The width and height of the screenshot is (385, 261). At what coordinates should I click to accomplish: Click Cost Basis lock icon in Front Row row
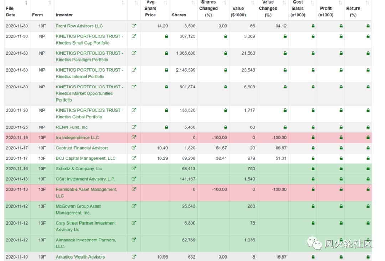click(313, 26)
